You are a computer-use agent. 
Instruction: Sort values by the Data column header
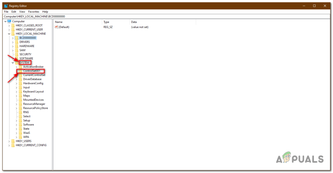(163, 22)
